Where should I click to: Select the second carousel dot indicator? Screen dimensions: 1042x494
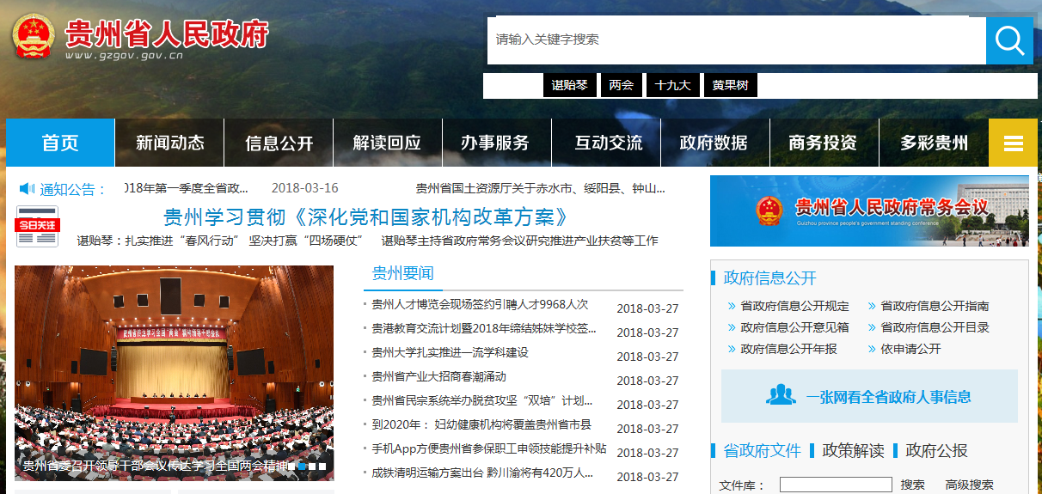pyautogui.click(x=303, y=467)
